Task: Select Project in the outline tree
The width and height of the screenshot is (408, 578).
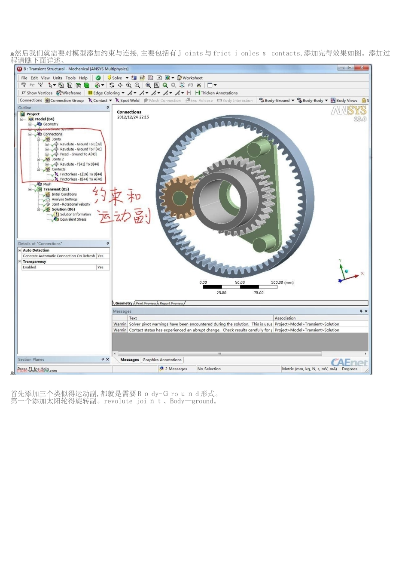Action: click(33, 114)
